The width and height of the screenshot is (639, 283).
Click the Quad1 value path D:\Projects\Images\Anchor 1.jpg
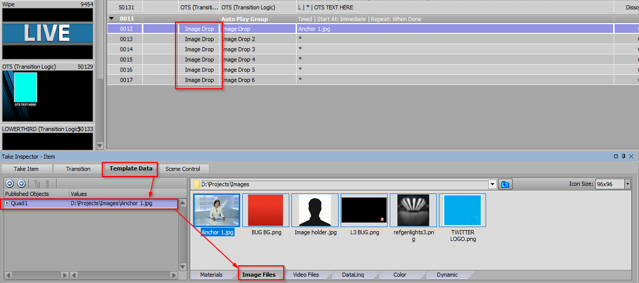tap(111, 203)
